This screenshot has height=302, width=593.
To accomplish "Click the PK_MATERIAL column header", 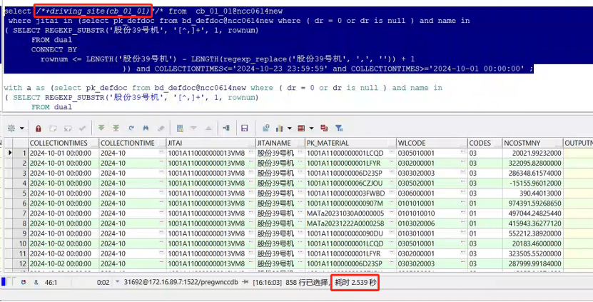I will pos(350,143).
